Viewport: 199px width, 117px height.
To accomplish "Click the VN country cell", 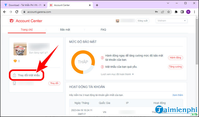I will 105,112.
